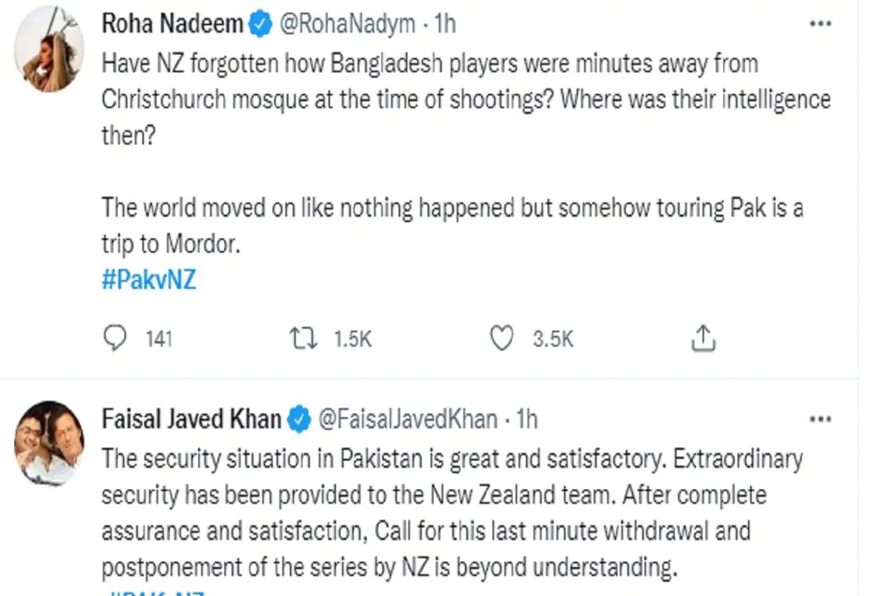Click Faisal Javed Khan's verified badge

[x=299, y=419]
